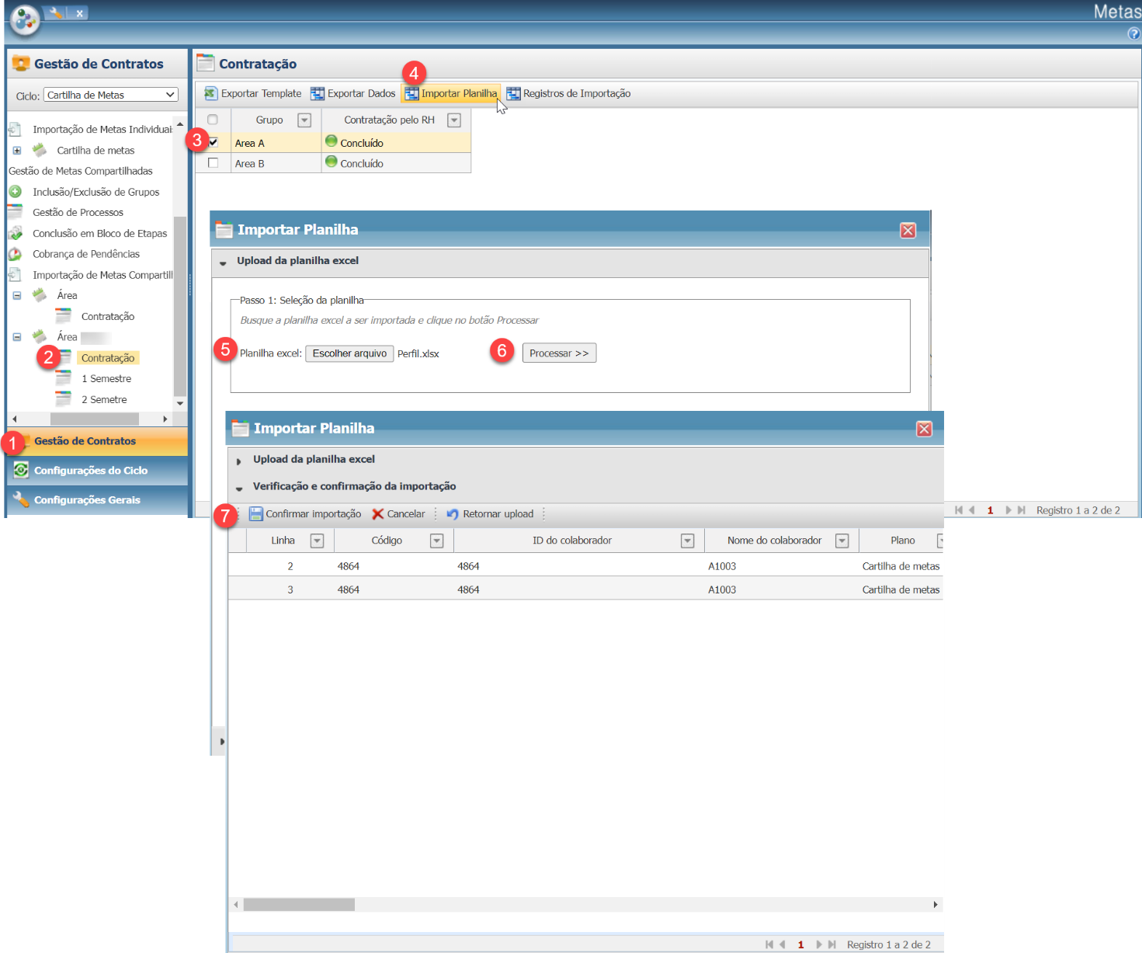
Task: Switch to Gestão de Contratos section
Action: 97,441
